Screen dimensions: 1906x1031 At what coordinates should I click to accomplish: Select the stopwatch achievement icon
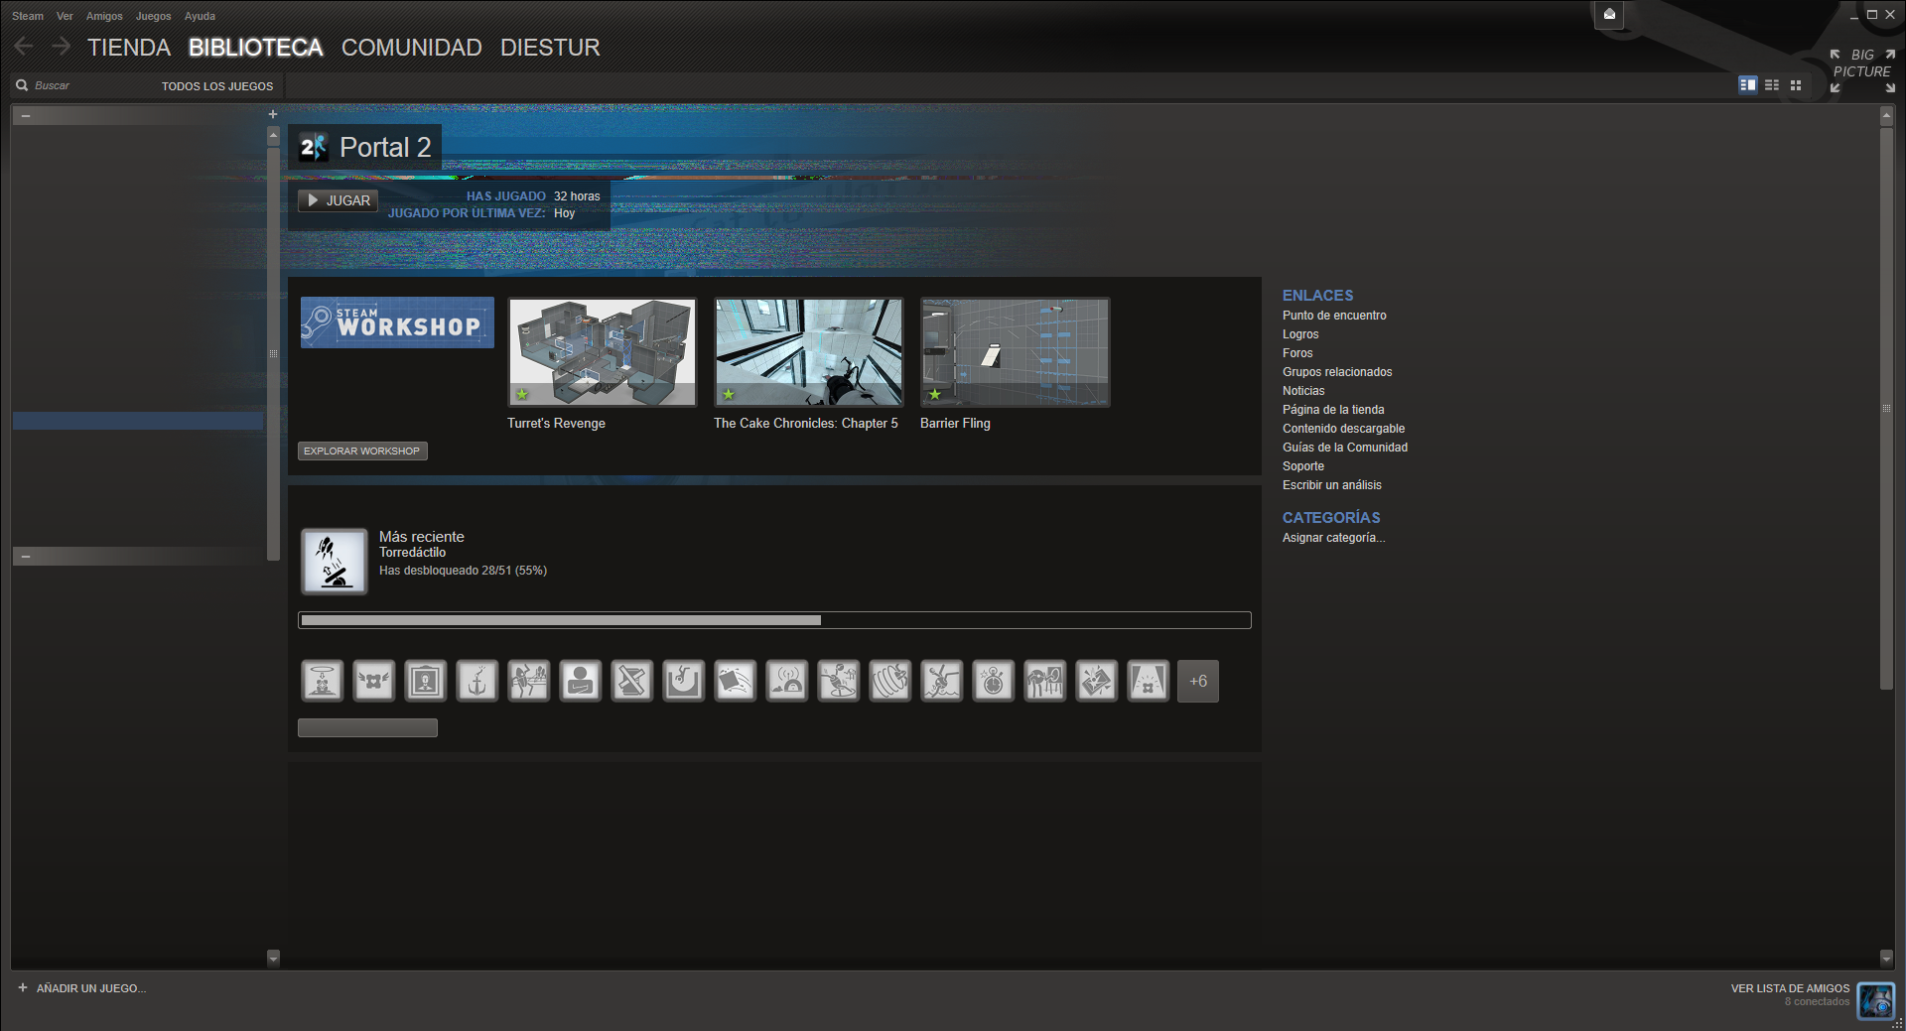tap(994, 681)
